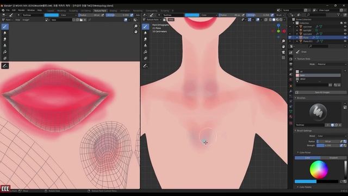Switch perspective/orthographic with the grid icon
The height and width of the screenshot is (196, 348).
click(283, 58)
